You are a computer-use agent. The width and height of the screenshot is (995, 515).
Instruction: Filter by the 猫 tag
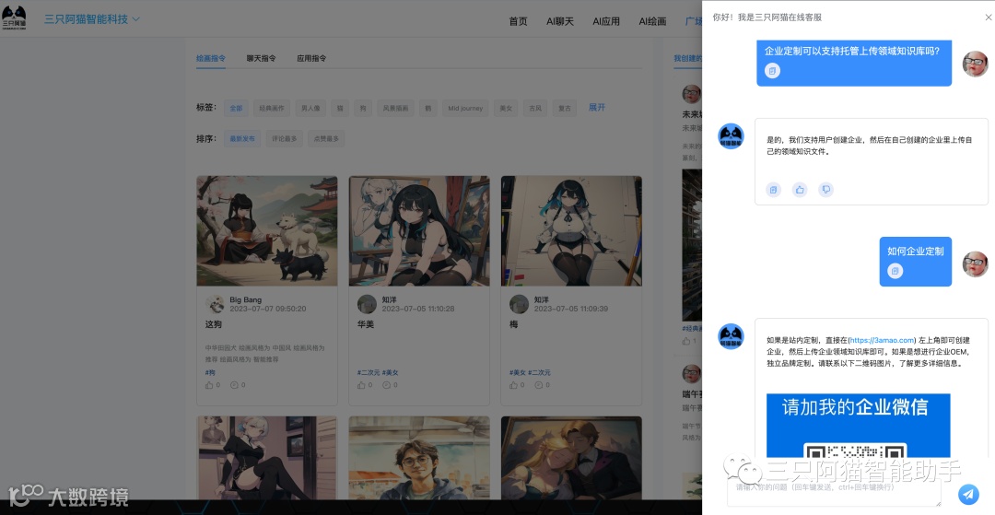pos(339,108)
